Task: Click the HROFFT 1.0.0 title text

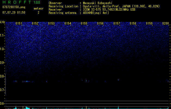Action: coord(21,2)
